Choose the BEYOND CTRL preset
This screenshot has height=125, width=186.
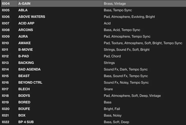click(x=30, y=82)
